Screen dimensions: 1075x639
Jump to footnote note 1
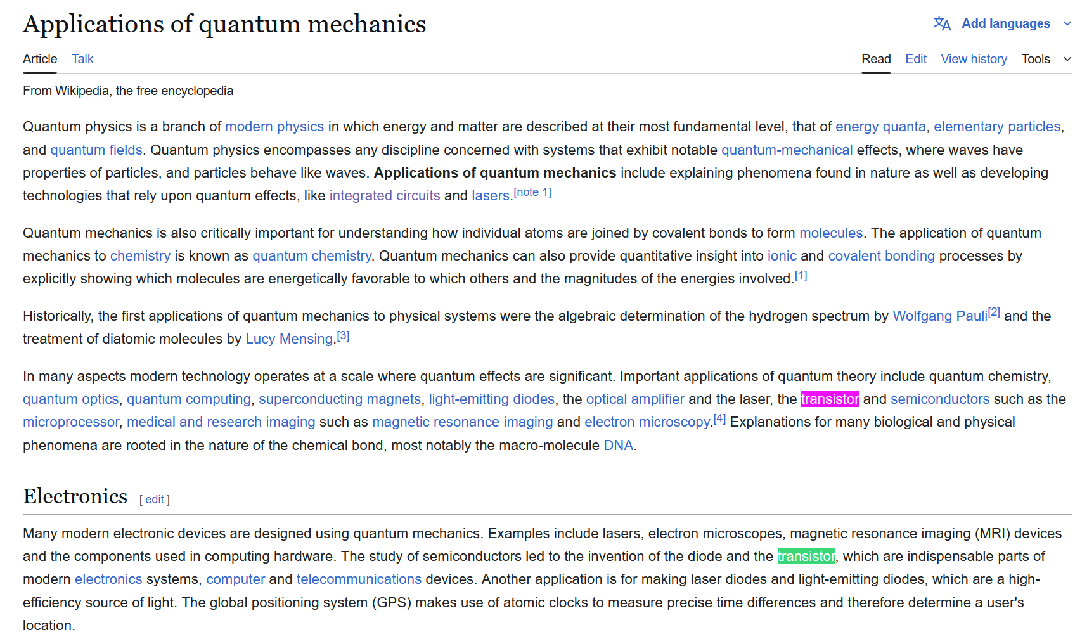(532, 192)
